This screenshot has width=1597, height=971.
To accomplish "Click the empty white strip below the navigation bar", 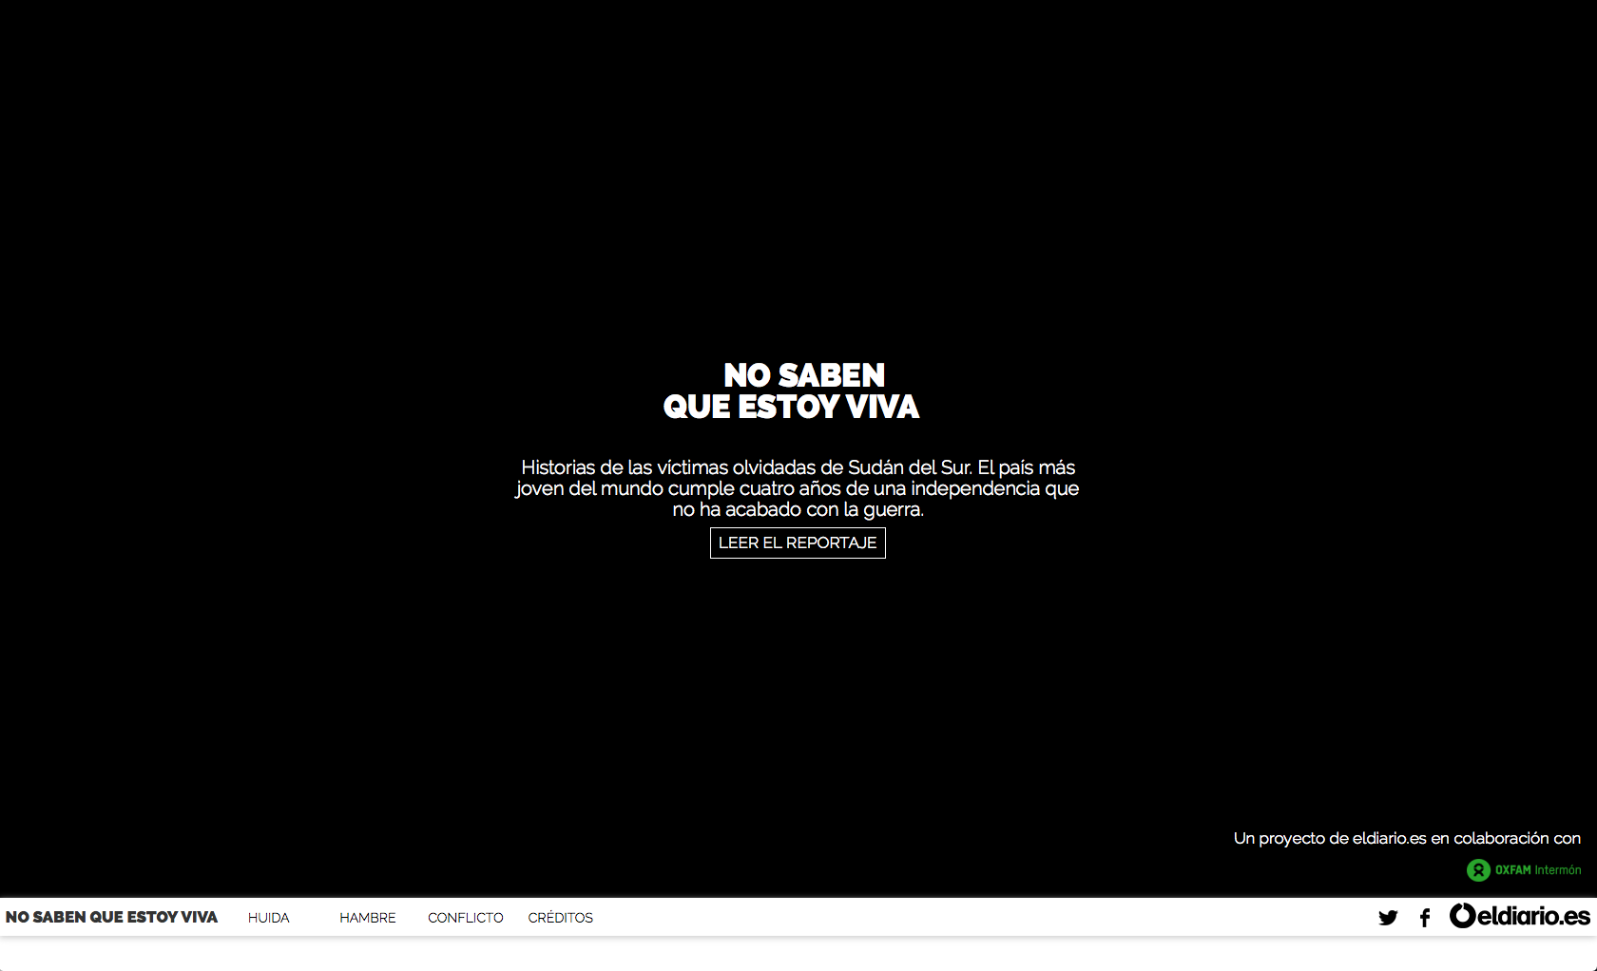I will click(x=798, y=954).
